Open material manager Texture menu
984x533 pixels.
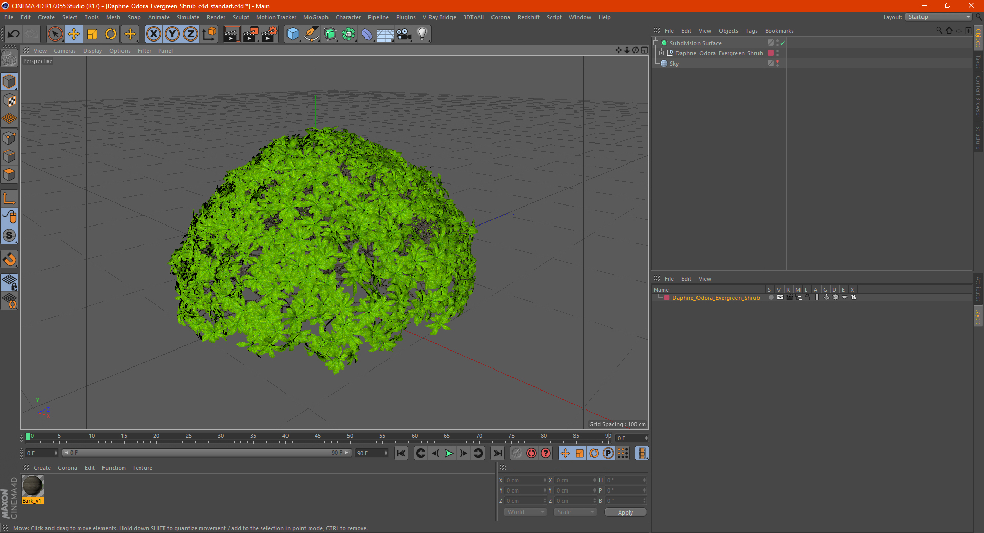click(x=142, y=468)
